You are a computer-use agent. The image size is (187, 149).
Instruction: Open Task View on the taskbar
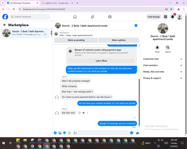(x=10, y=143)
